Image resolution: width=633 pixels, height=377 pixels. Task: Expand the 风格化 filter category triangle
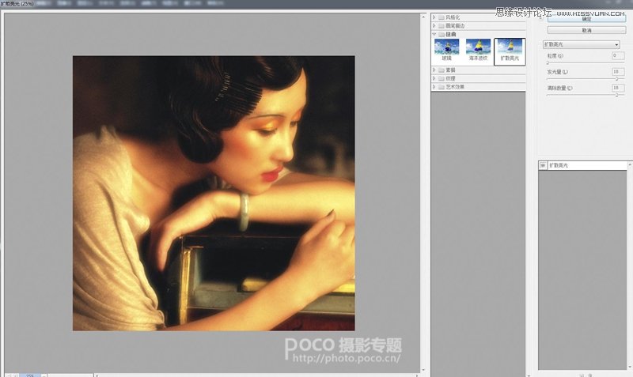[x=434, y=17]
